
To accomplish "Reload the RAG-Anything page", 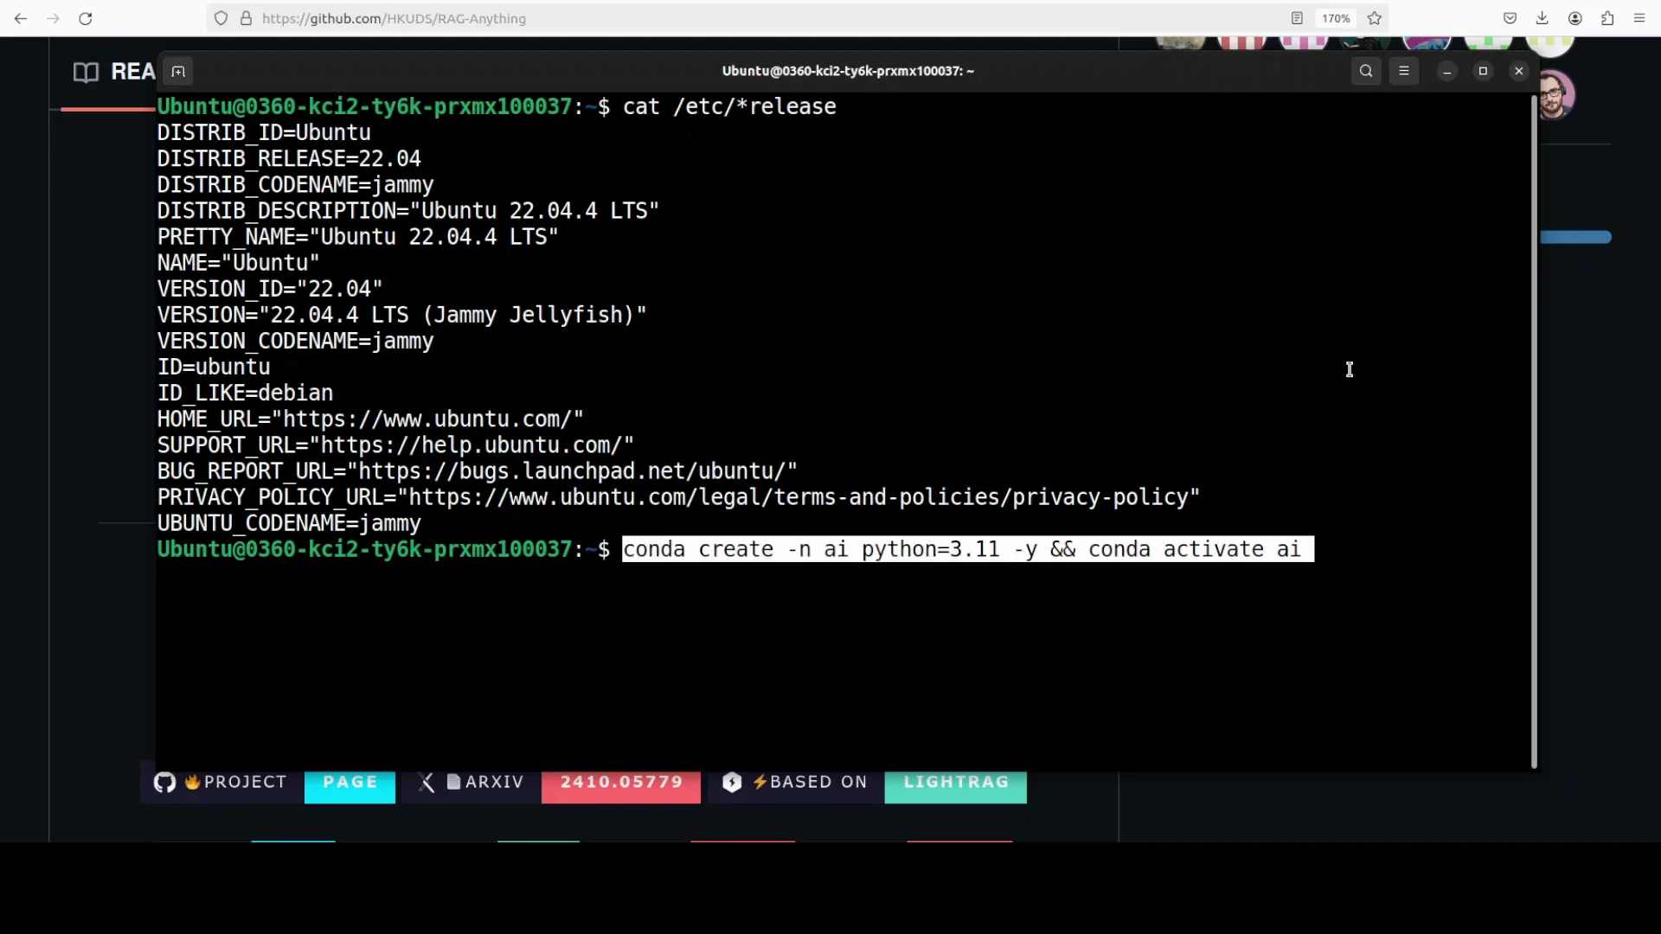I will (x=86, y=18).
